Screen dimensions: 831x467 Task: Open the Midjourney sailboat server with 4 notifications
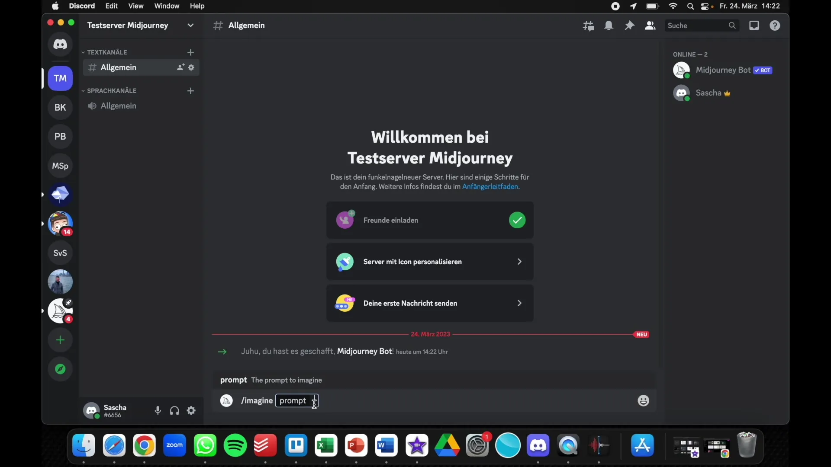point(60,311)
